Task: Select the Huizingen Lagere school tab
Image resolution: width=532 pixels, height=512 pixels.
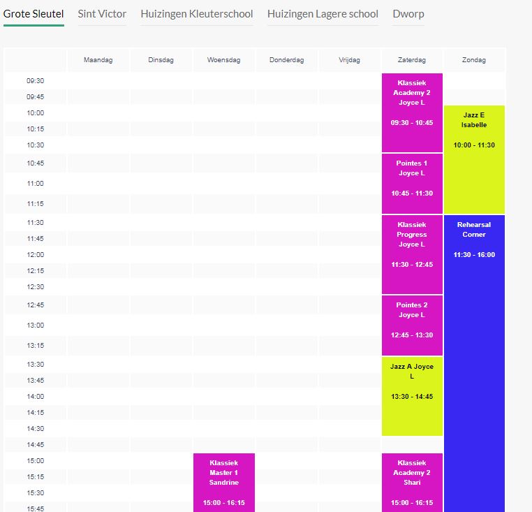Action: click(323, 14)
